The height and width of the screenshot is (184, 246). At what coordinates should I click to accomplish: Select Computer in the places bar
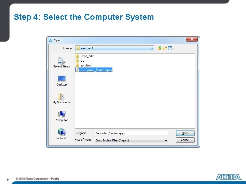[x=61, y=116]
